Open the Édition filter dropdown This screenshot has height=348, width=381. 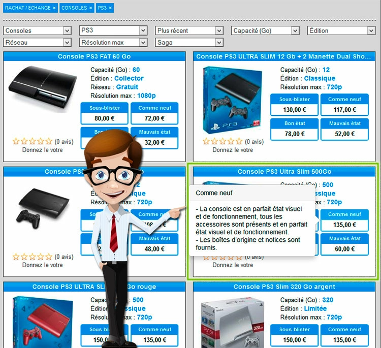coord(341,30)
